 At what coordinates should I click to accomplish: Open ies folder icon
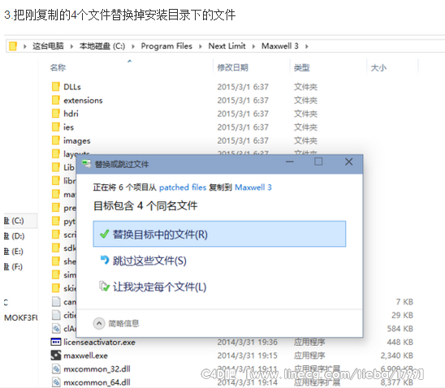pyautogui.click(x=56, y=127)
